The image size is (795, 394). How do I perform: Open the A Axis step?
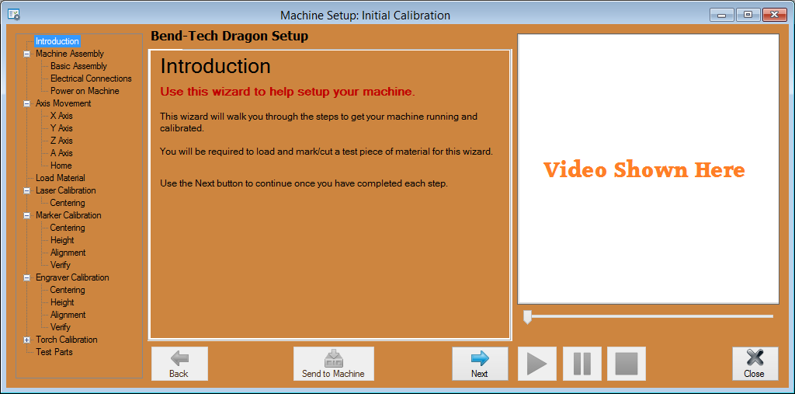tap(61, 153)
